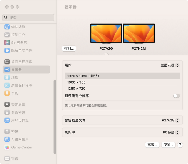Open the Privacy & Security (隐私与安全性) hand icon
Image resolution: width=188 pixels, height=164 pixels.
[7, 50]
